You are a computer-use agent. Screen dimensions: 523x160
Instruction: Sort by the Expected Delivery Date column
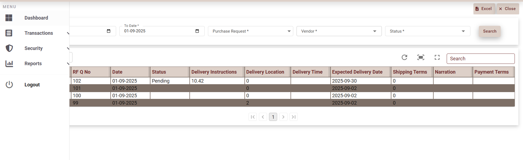357,72
